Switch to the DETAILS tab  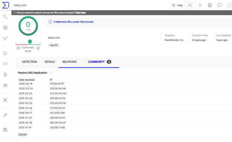[50, 62]
